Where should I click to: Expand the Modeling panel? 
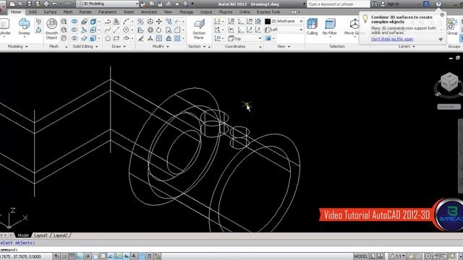pyautogui.click(x=17, y=46)
